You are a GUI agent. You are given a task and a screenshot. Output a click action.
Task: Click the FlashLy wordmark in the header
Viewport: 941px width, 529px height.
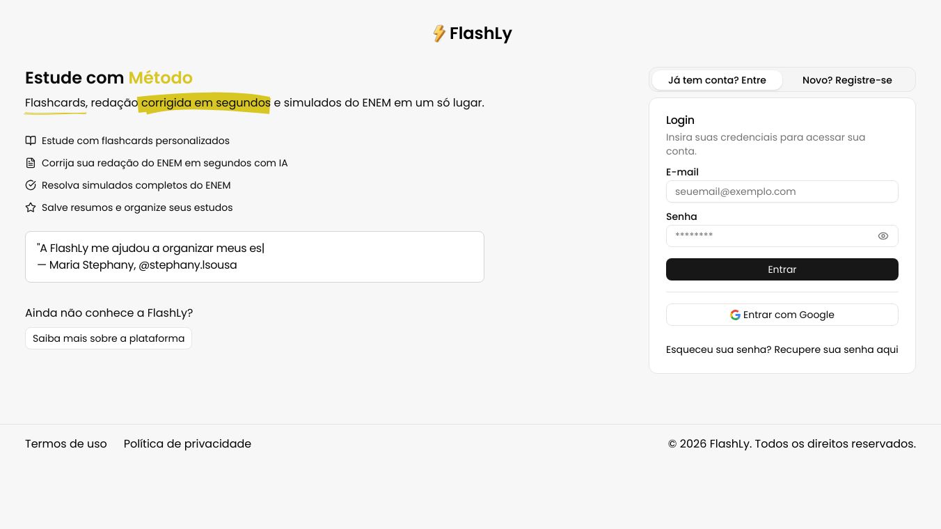481,33
